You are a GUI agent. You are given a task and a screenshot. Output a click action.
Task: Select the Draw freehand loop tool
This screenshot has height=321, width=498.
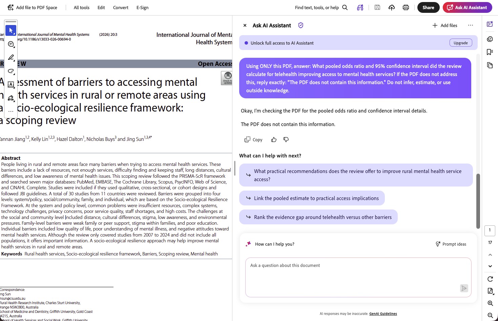pos(11,71)
